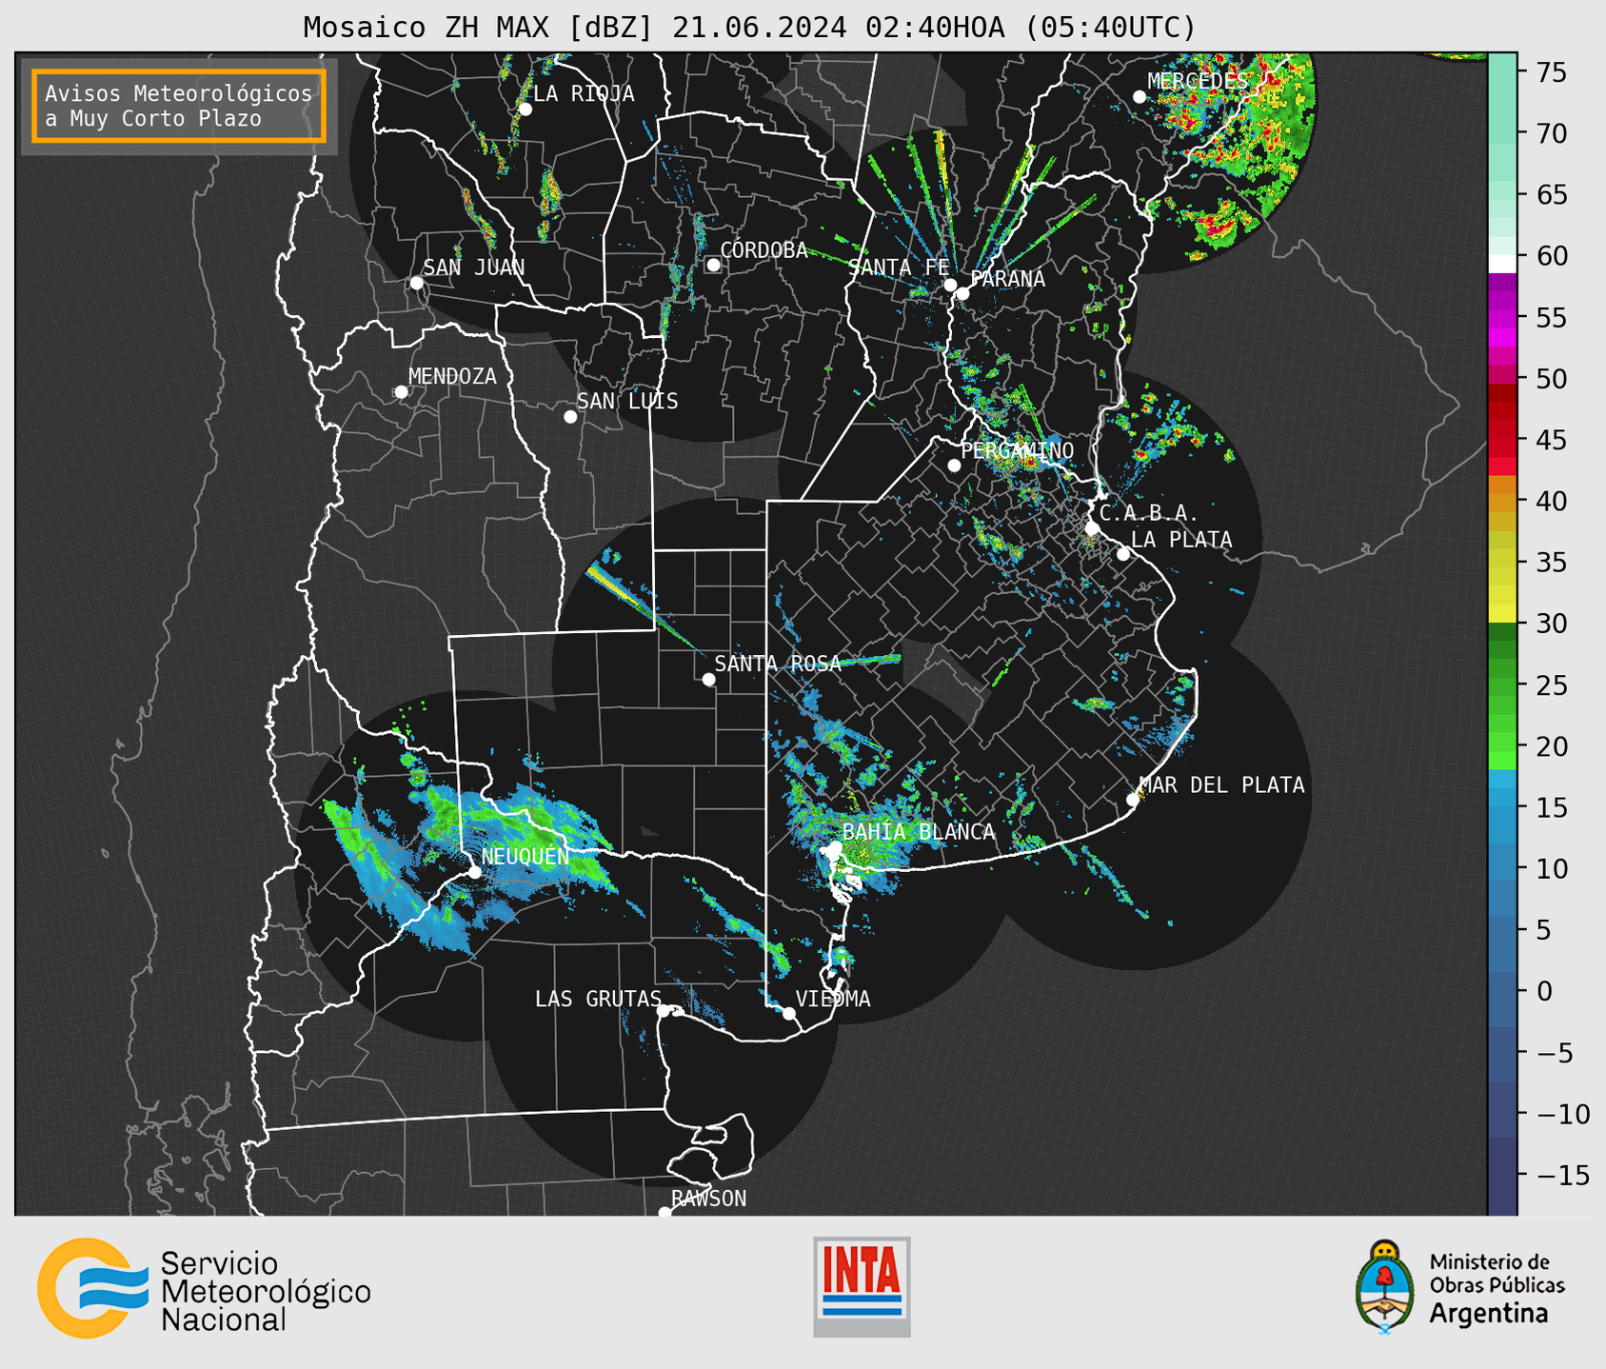This screenshot has width=1606, height=1369.
Task: Click the magenta 55 dBZ color band
Action: pos(1502,317)
